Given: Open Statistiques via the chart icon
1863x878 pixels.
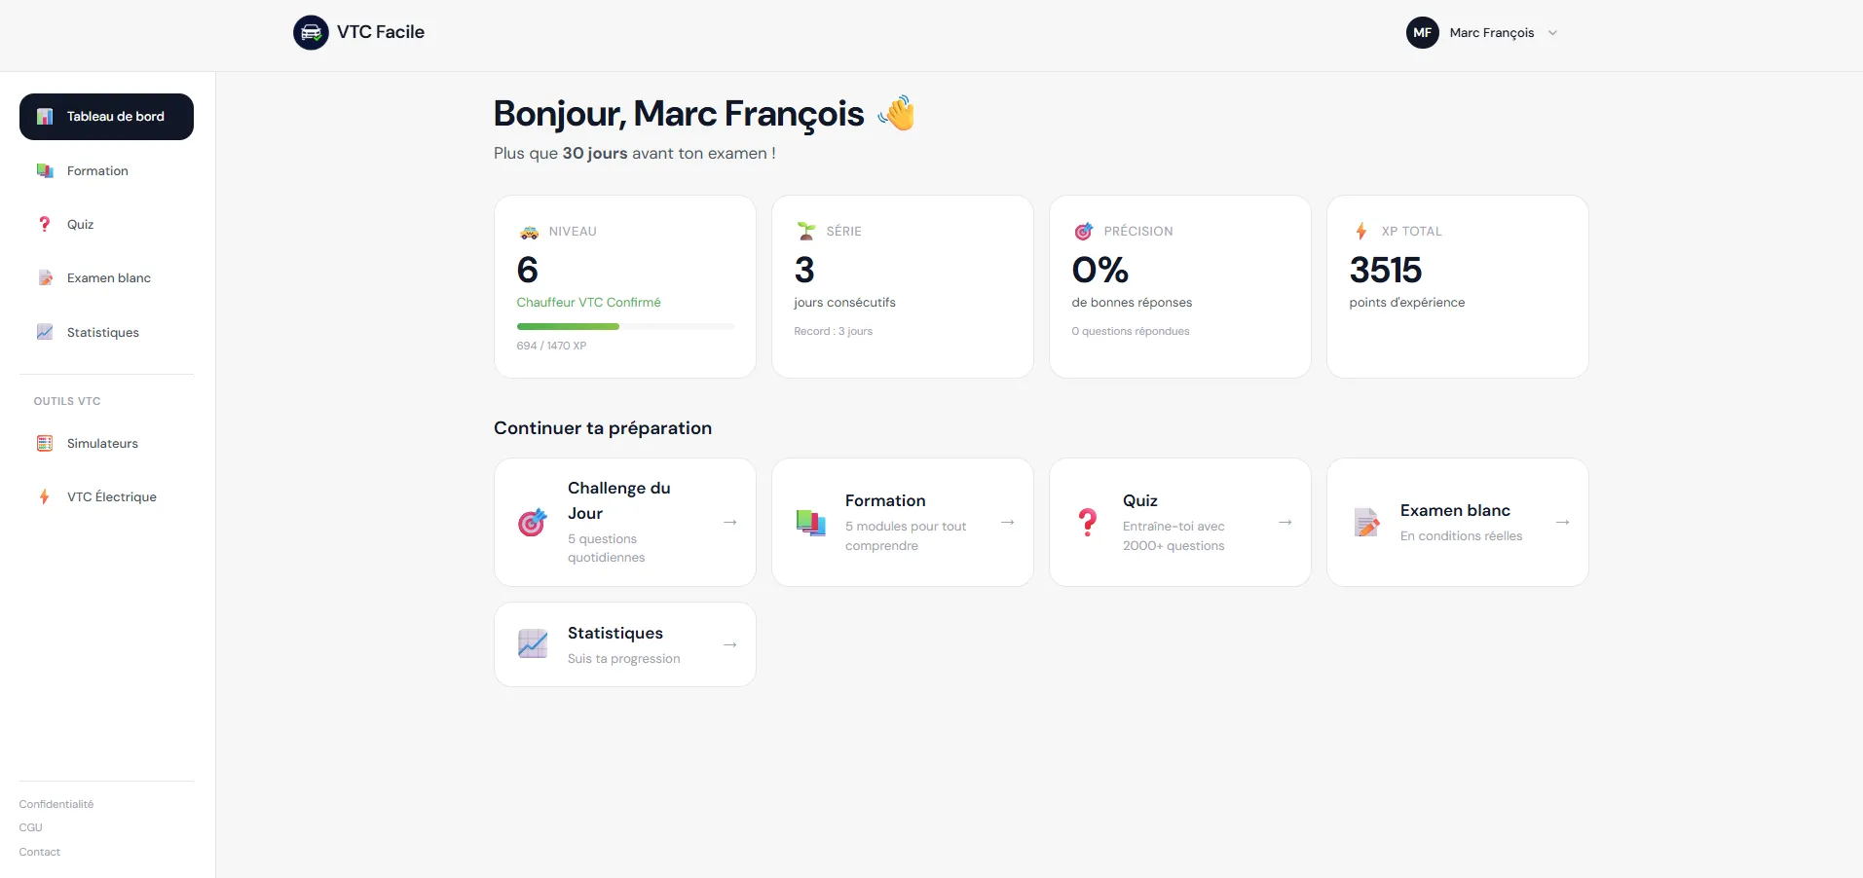Looking at the screenshot, I should click(45, 332).
